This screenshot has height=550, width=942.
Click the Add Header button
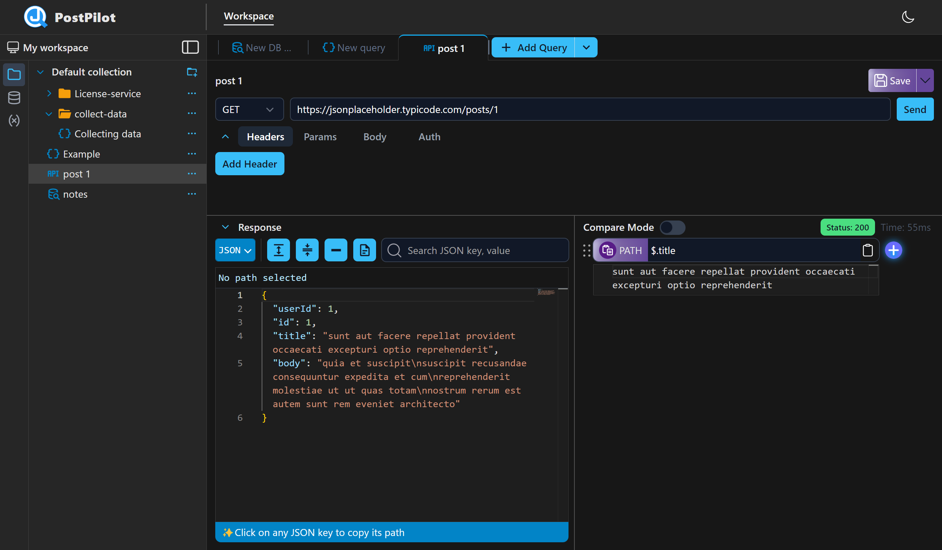(x=249, y=164)
